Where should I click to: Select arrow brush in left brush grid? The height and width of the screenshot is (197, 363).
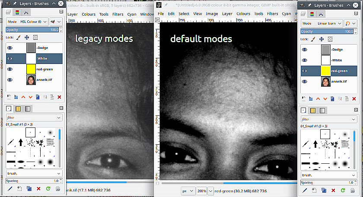[x=21, y=142]
